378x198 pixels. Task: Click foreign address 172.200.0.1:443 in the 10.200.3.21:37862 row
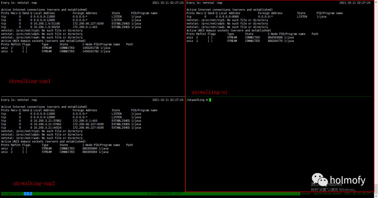click(85, 121)
